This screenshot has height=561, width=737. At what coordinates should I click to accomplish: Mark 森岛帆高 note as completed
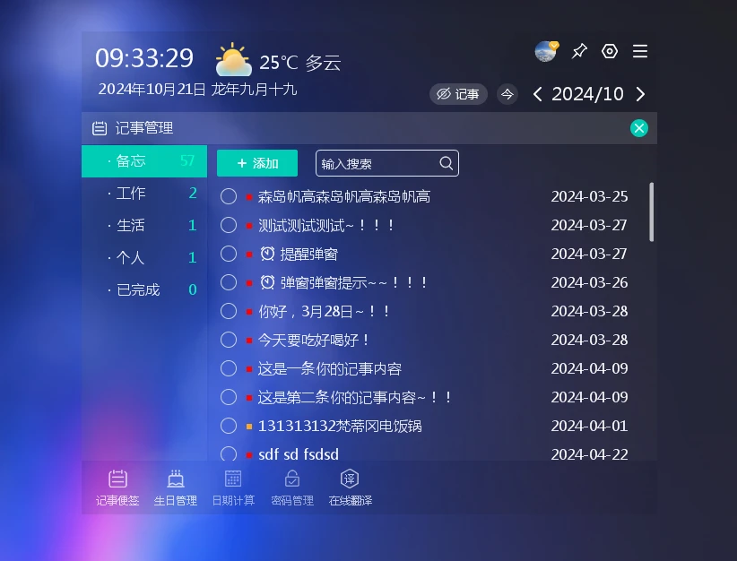[229, 196]
